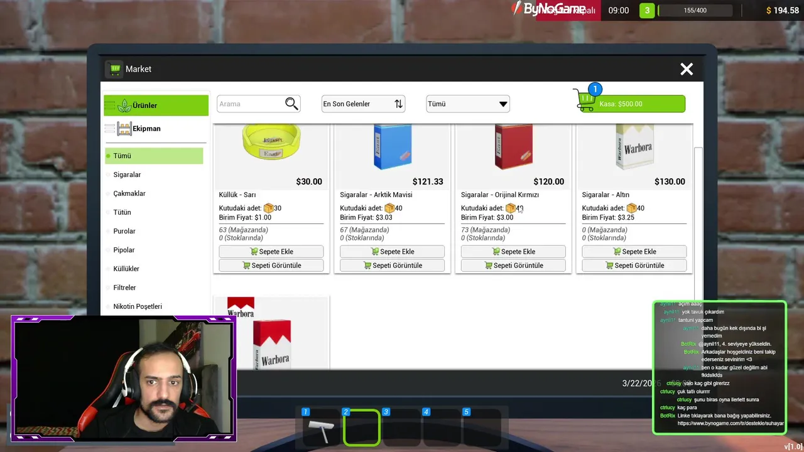
Task: Click the $120.00 price label
Action: pos(549,181)
